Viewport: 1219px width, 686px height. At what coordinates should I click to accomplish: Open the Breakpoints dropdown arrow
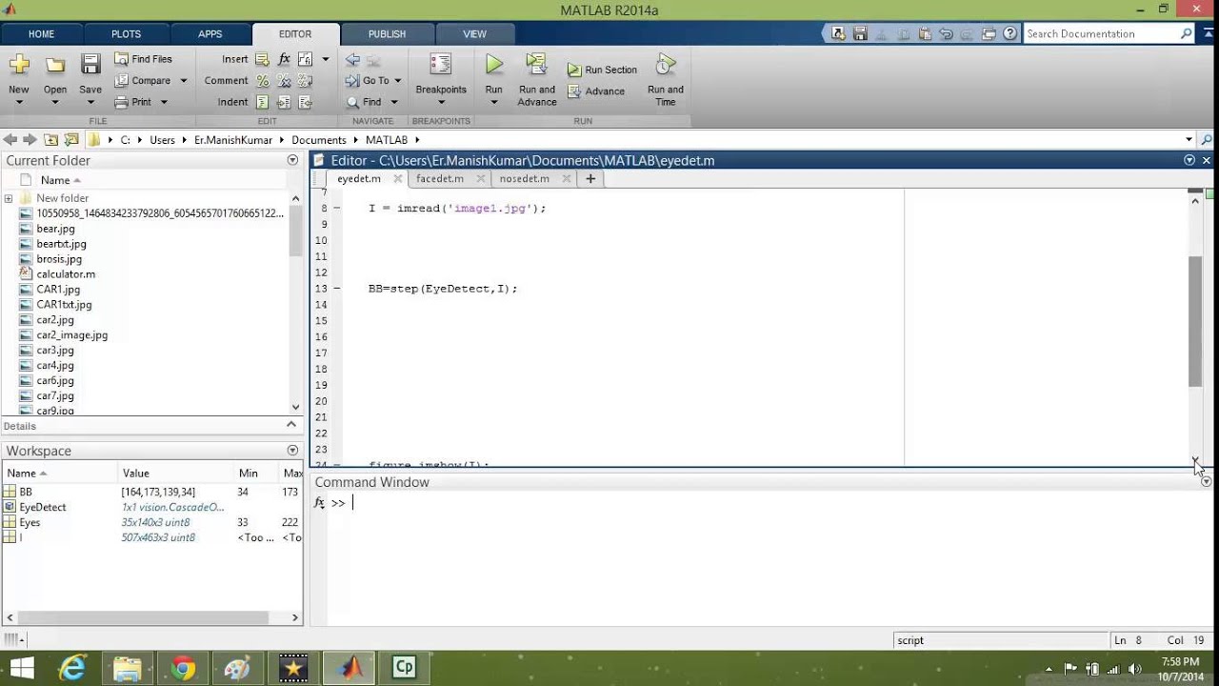(440, 102)
